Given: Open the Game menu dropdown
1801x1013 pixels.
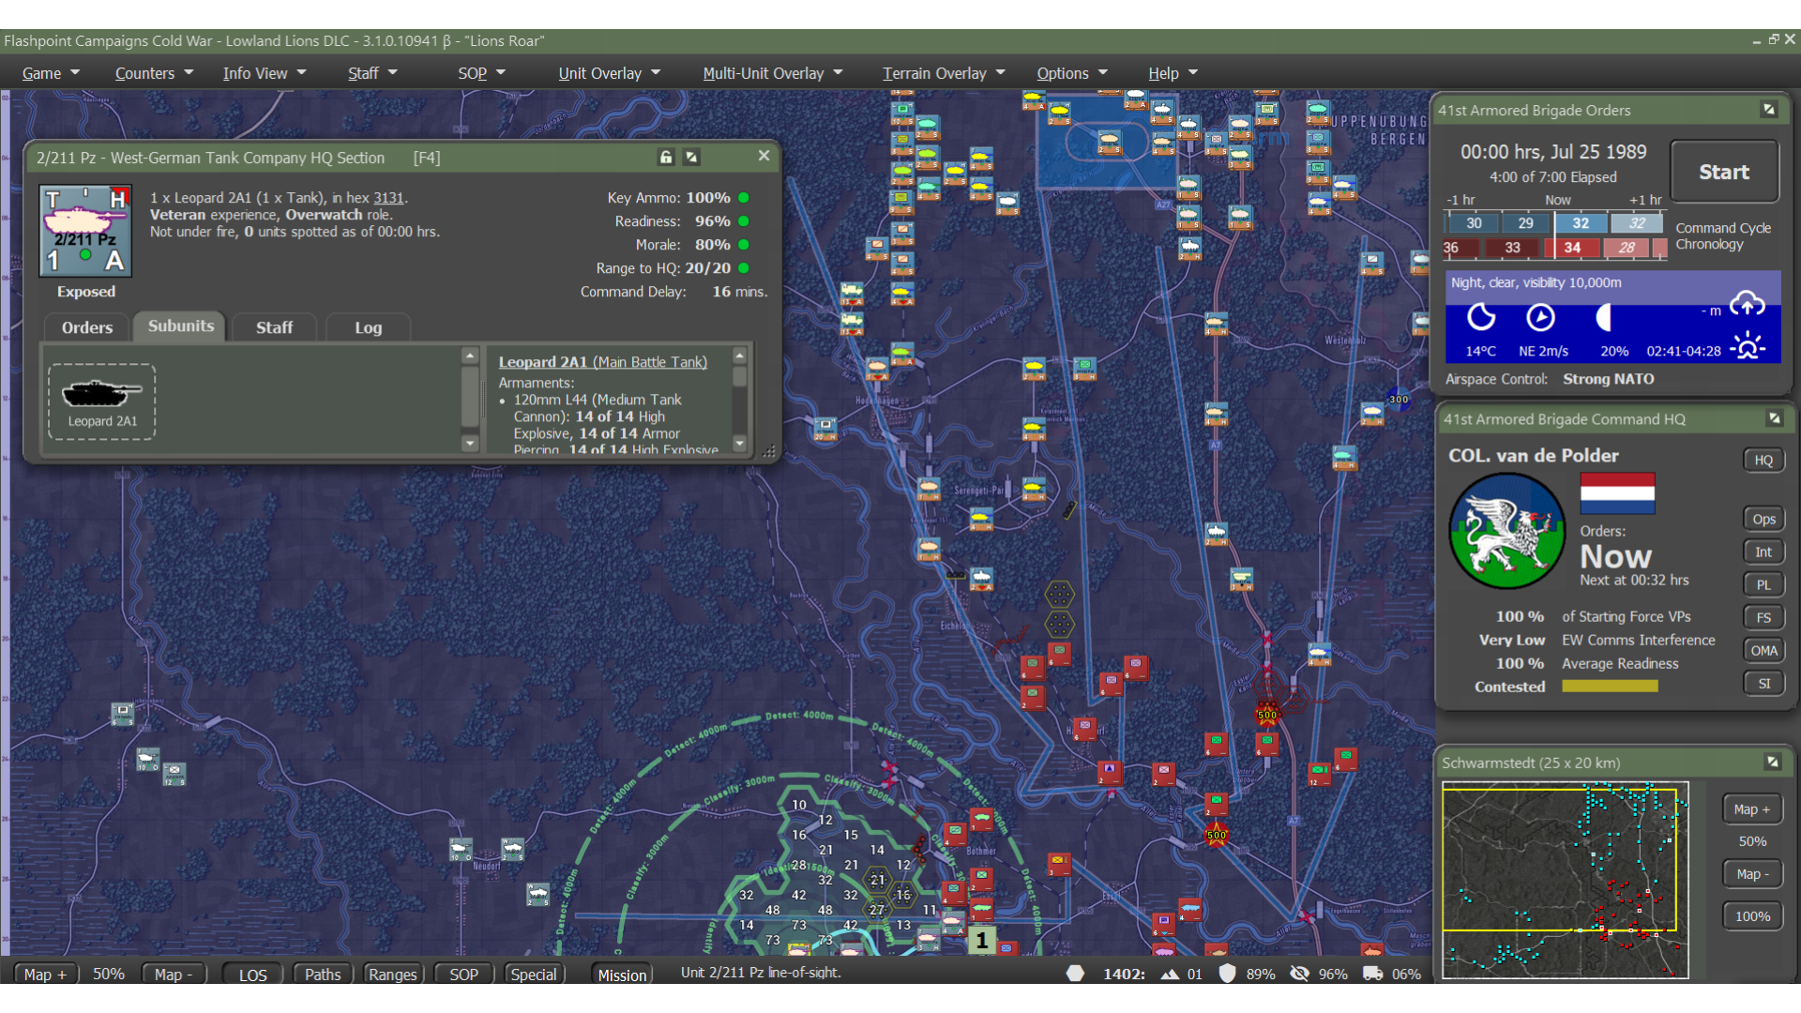Looking at the screenshot, I should pos(51,73).
